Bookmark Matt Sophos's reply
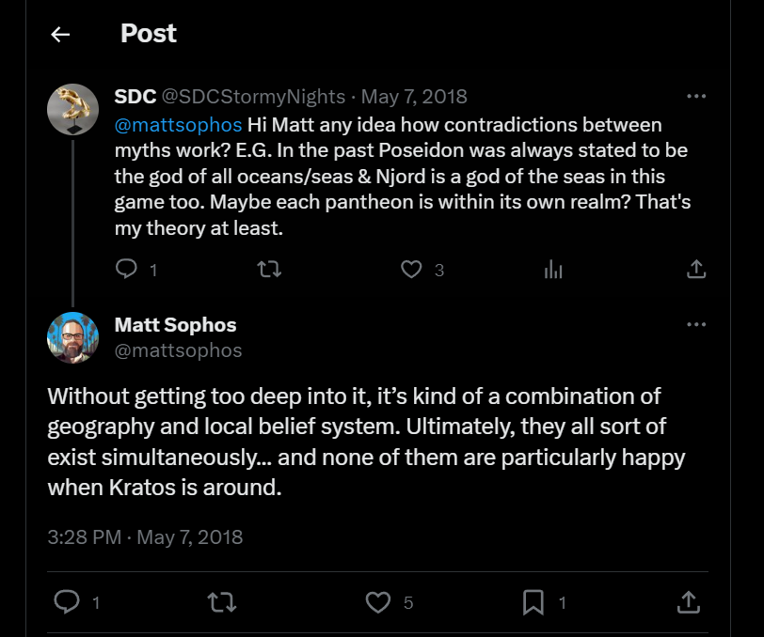The image size is (764, 637). click(x=533, y=601)
